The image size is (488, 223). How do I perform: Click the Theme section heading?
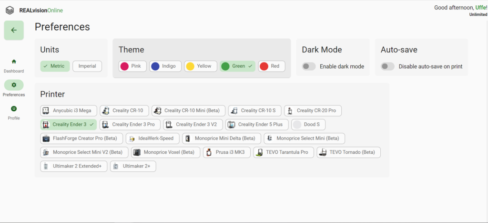(132, 50)
